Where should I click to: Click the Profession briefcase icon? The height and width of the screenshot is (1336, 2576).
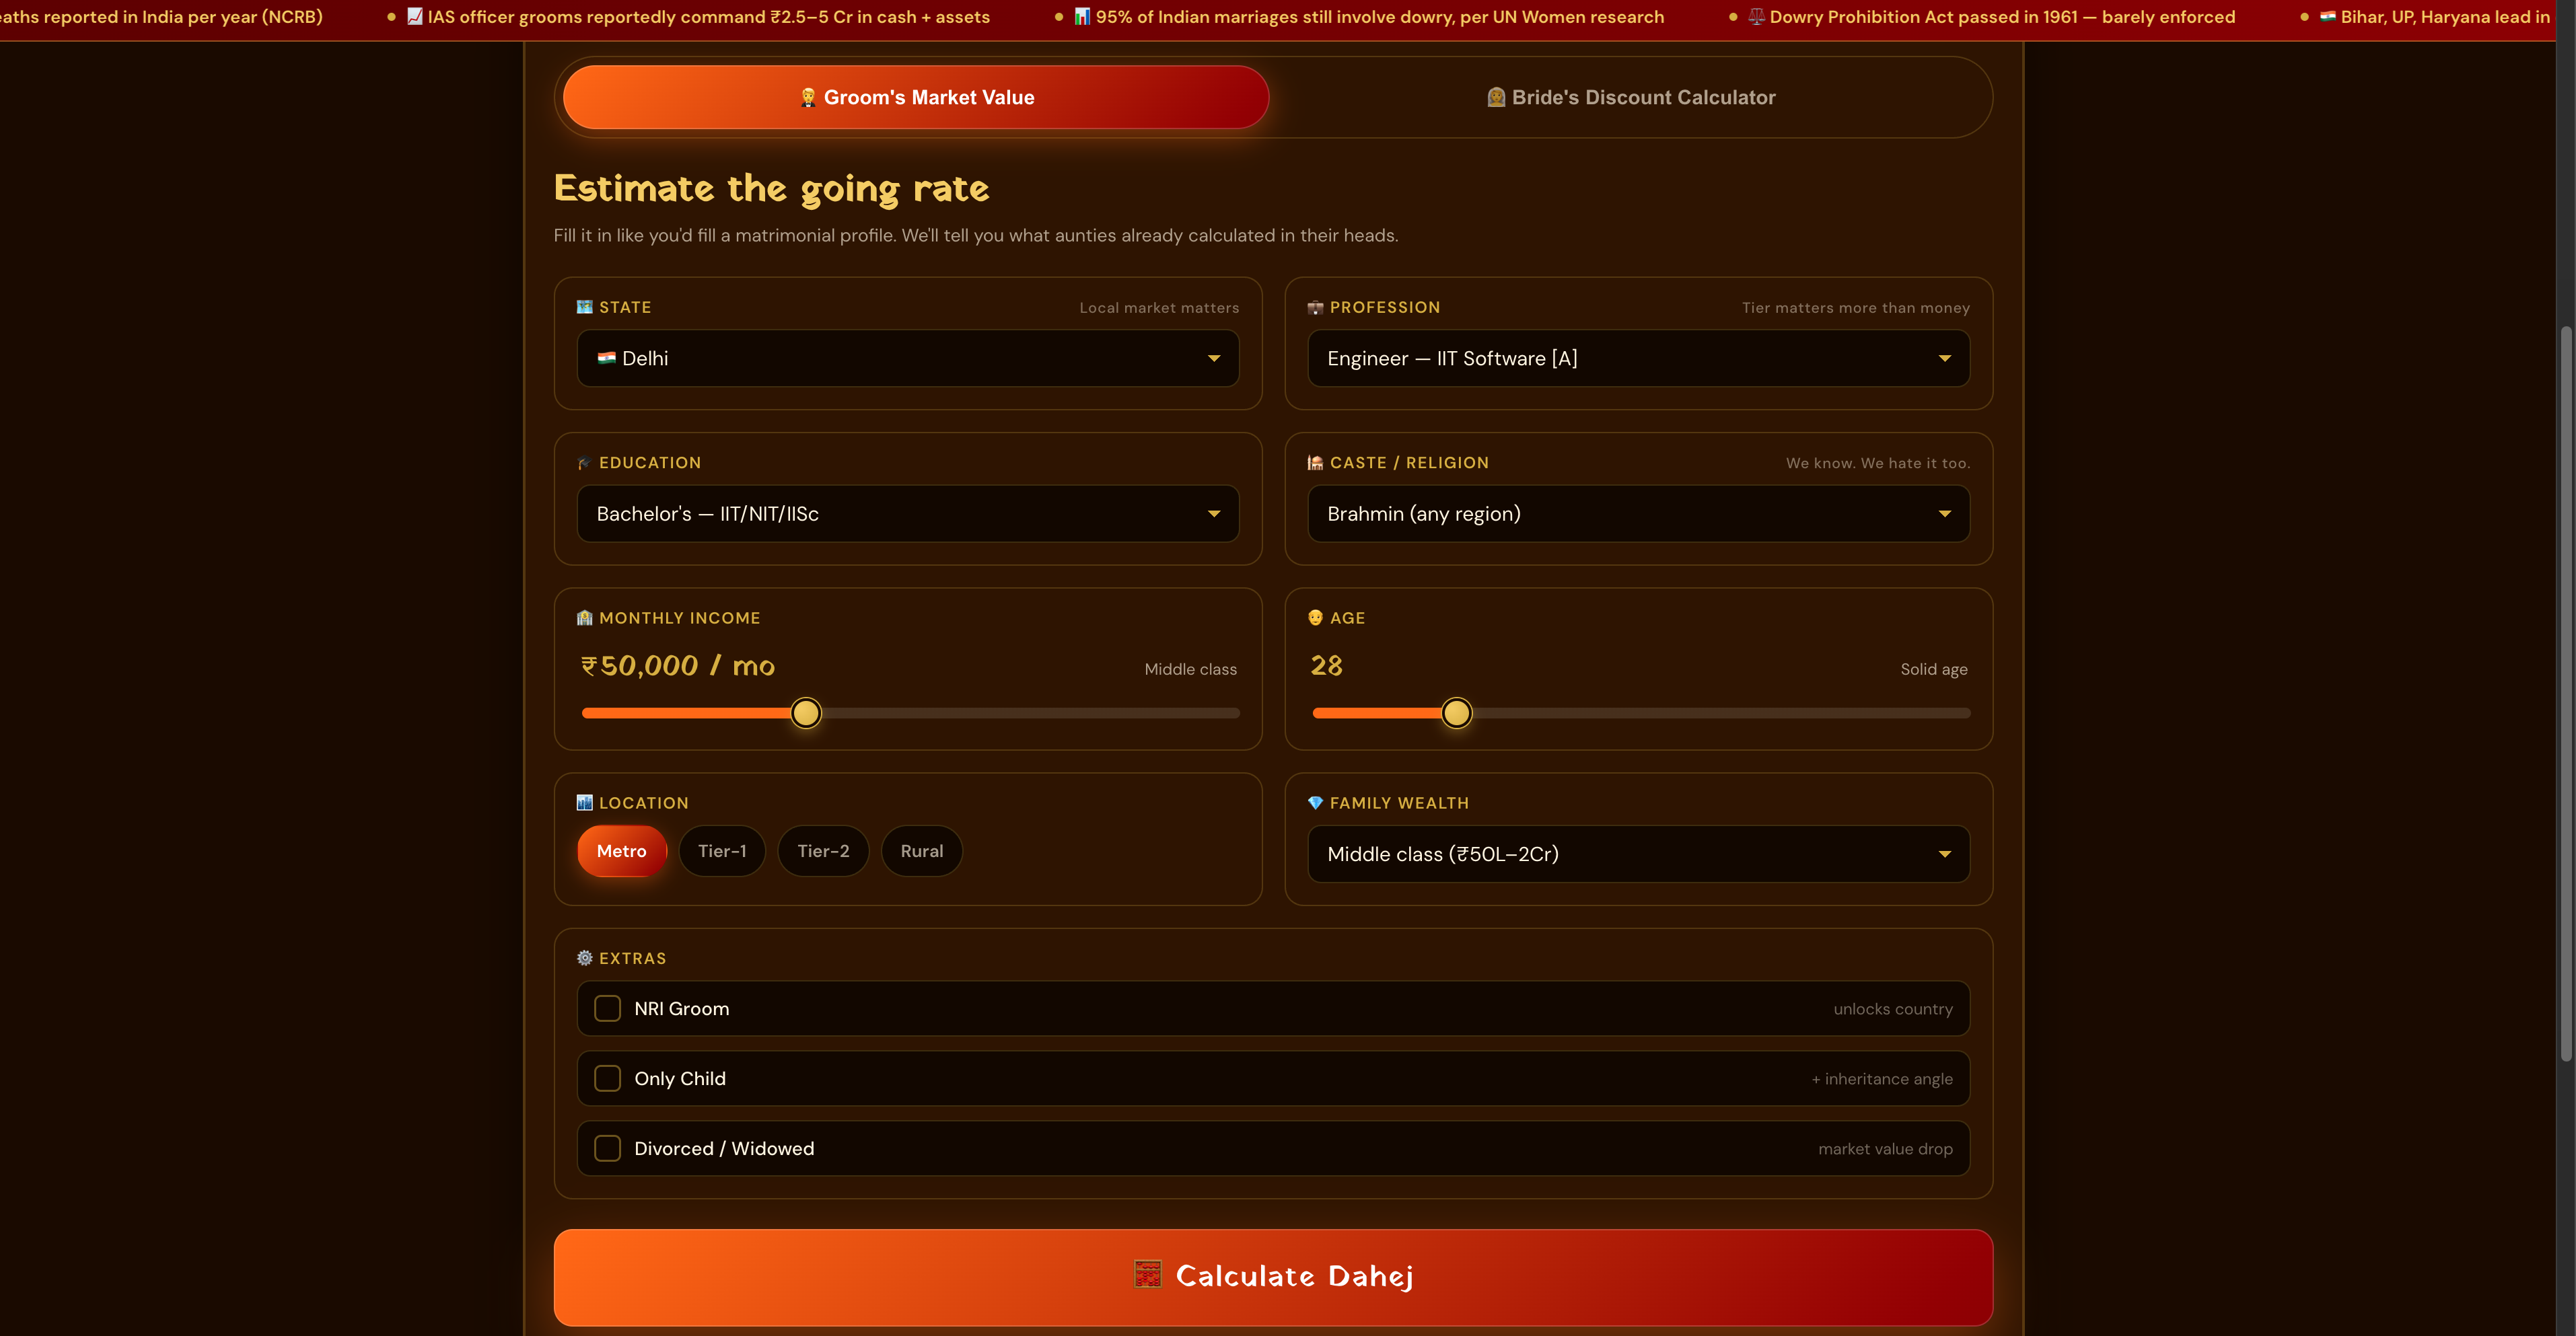pos(1315,307)
